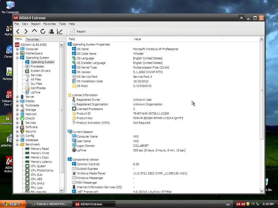This screenshot has height=208, width=278.
Task: Open CPU PhotoWorxx benchmark
Action: [x=42, y=170]
